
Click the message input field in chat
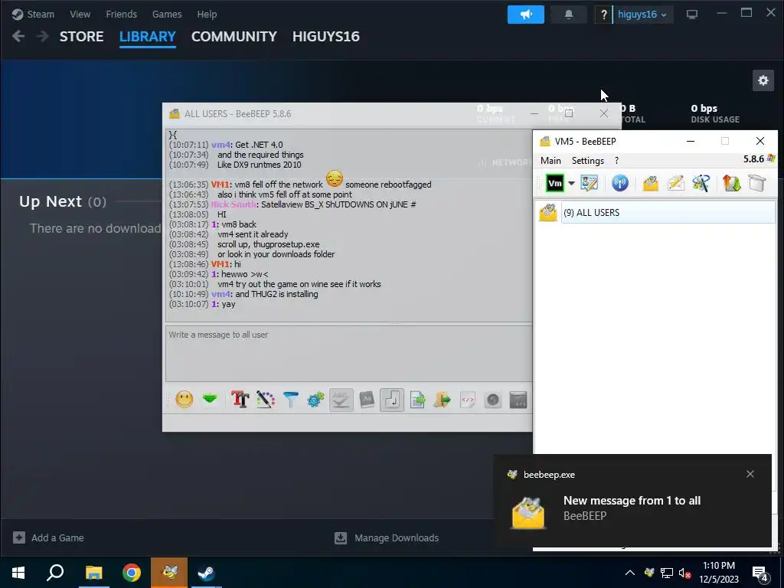(x=349, y=354)
